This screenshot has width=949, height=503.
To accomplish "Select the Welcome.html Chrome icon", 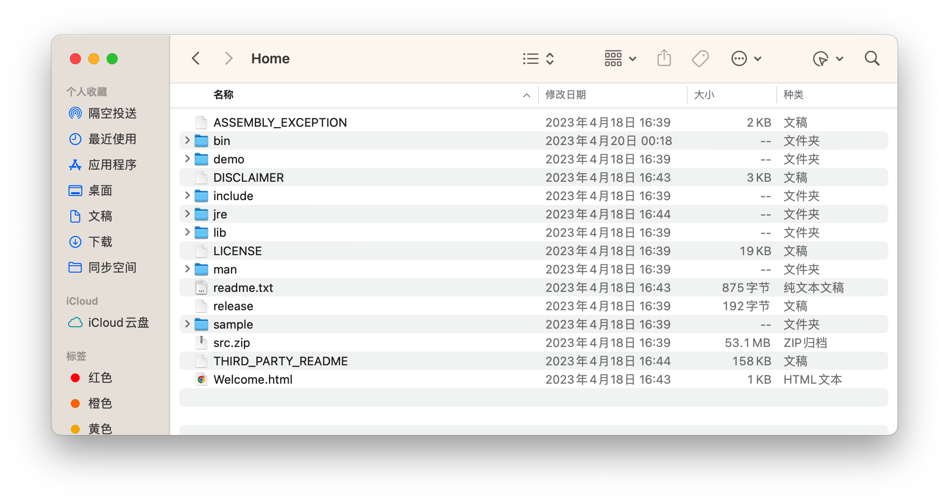I will tap(201, 379).
